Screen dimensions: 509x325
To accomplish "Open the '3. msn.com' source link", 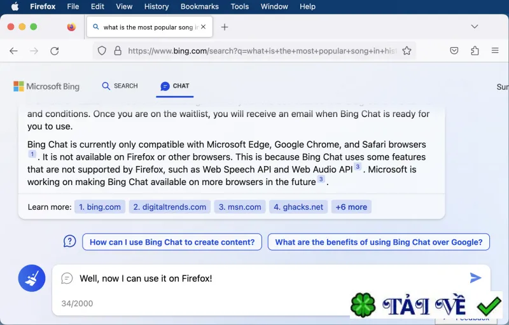I will click(x=240, y=207).
